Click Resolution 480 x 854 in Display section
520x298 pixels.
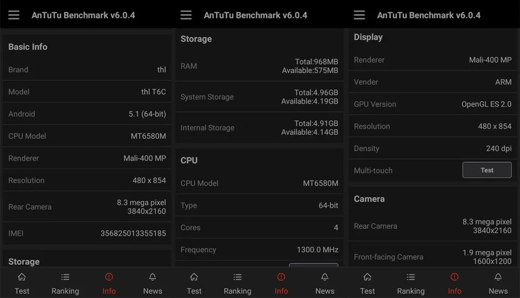coord(495,126)
